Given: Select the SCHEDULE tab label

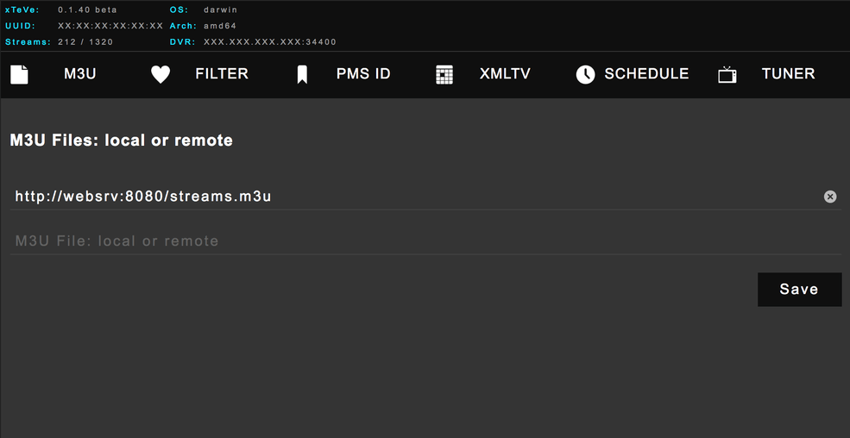Looking at the screenshot, I should [646, 74].
